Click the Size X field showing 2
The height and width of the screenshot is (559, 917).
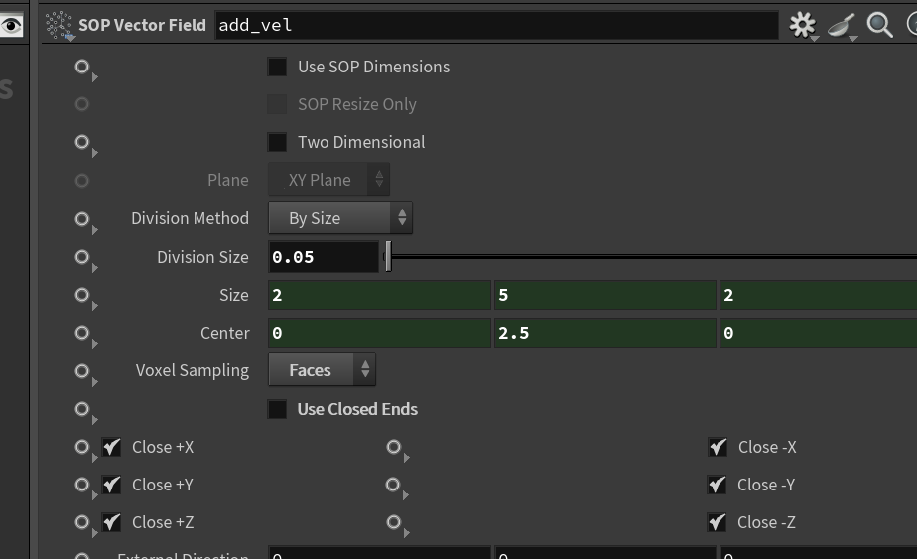pos(379,295)
